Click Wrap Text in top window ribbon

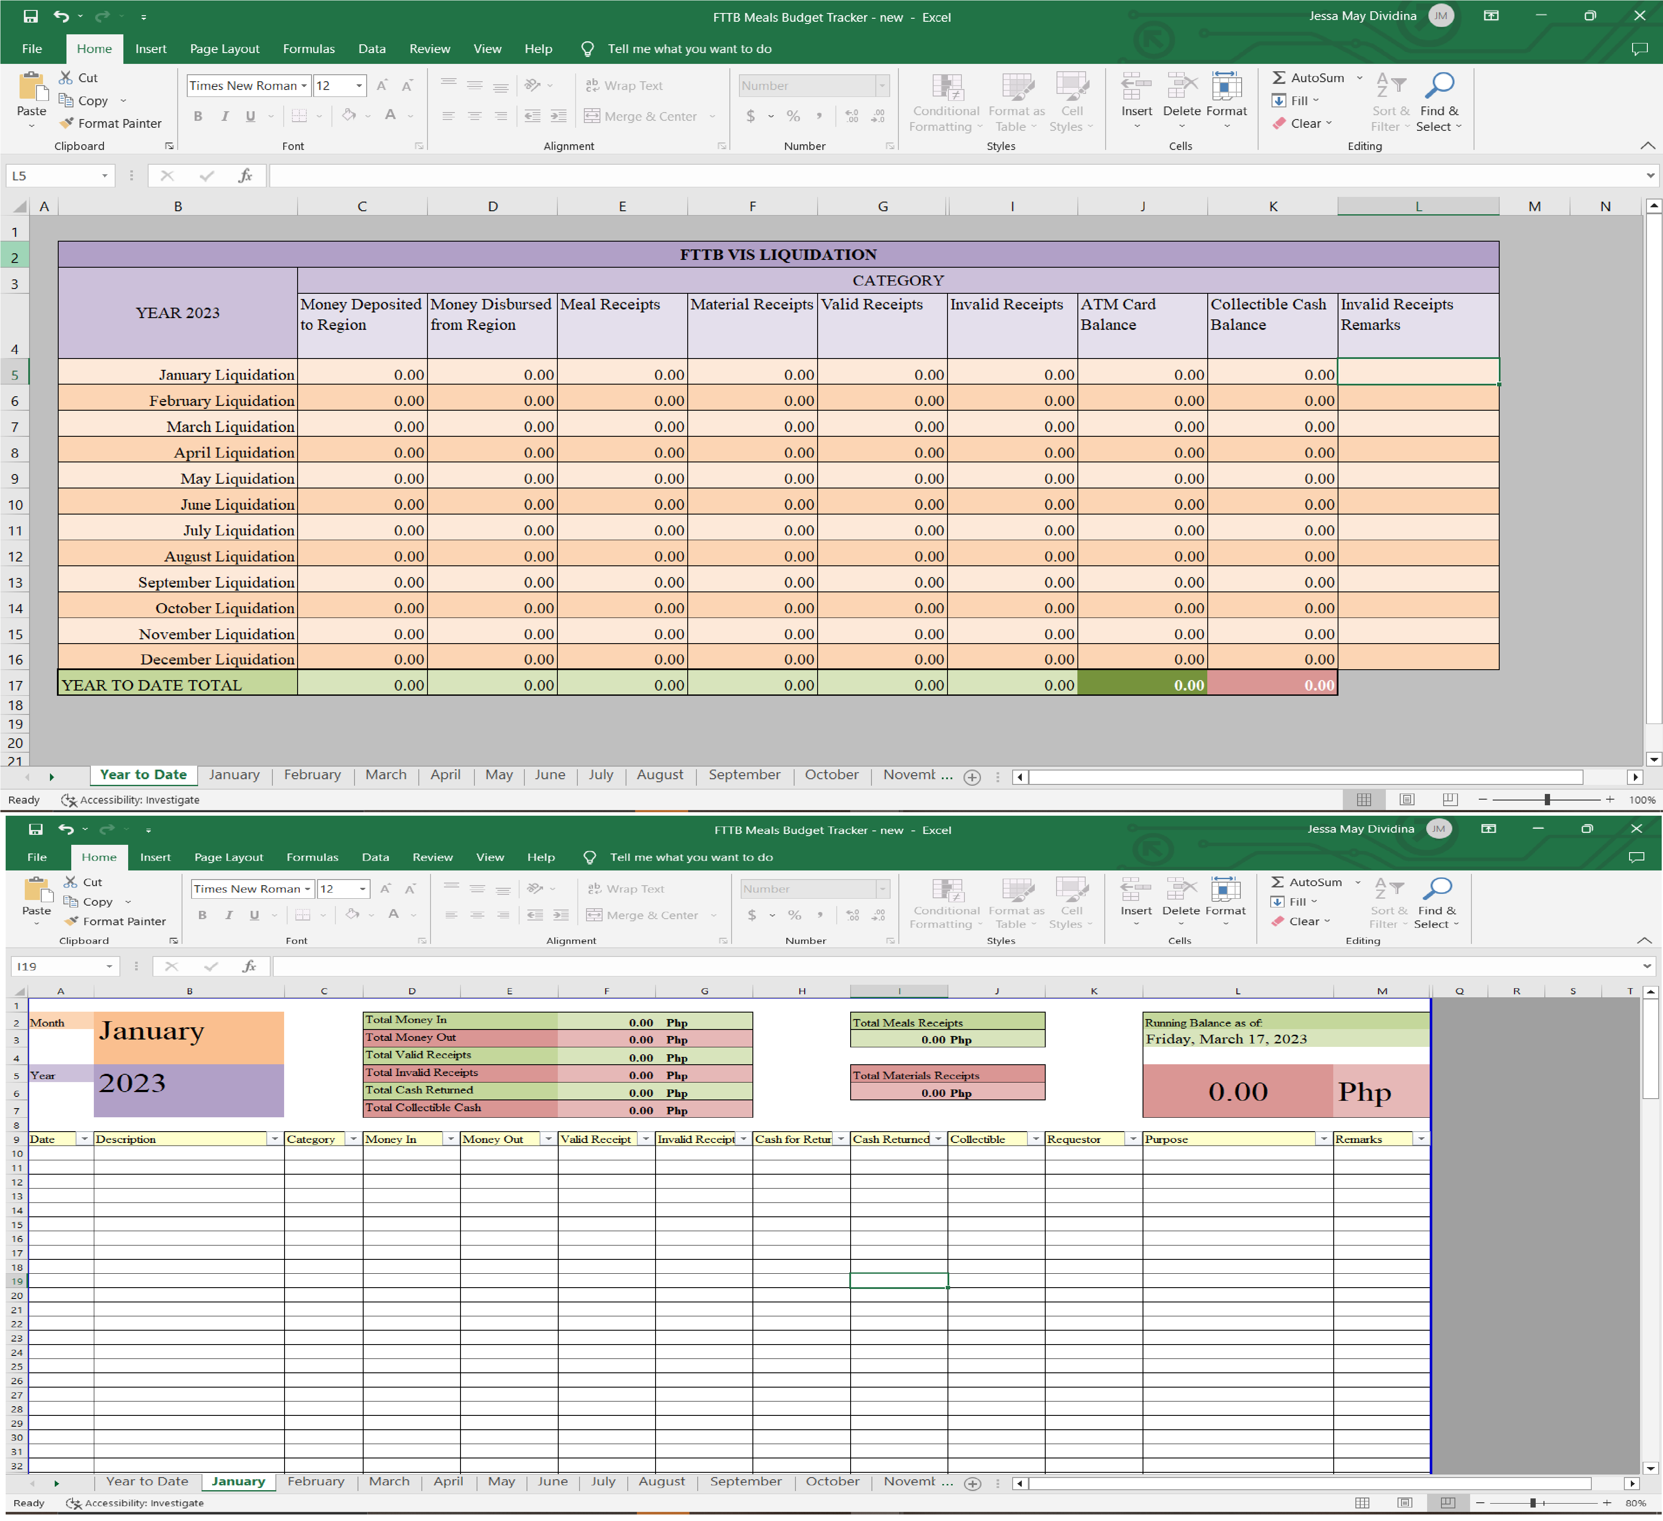[624, 85]
